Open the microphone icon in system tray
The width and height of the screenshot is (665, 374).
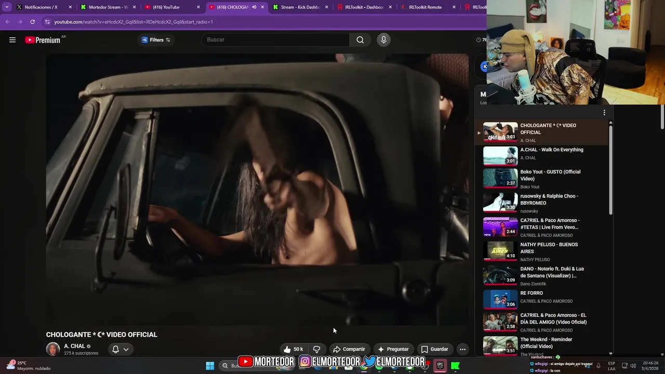point(598,366)
